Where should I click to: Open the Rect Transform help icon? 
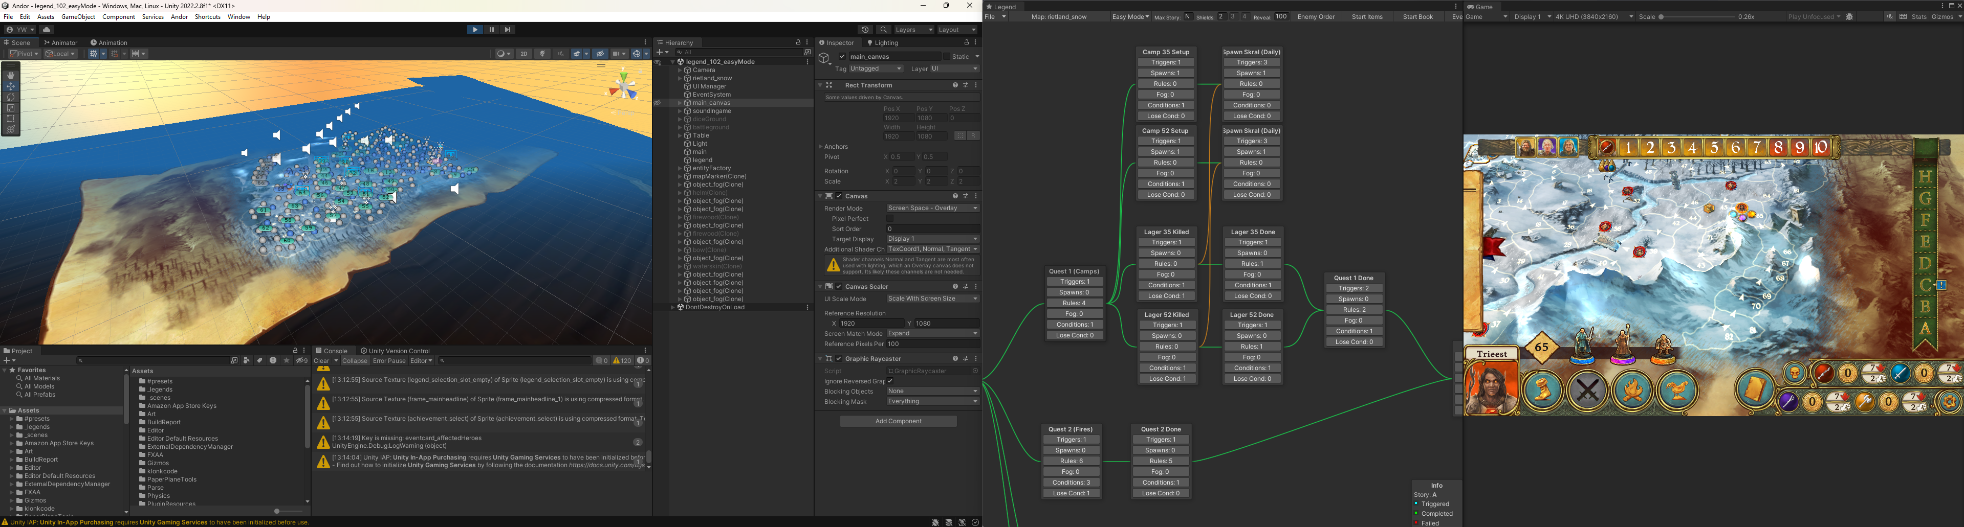click(954, 85)
